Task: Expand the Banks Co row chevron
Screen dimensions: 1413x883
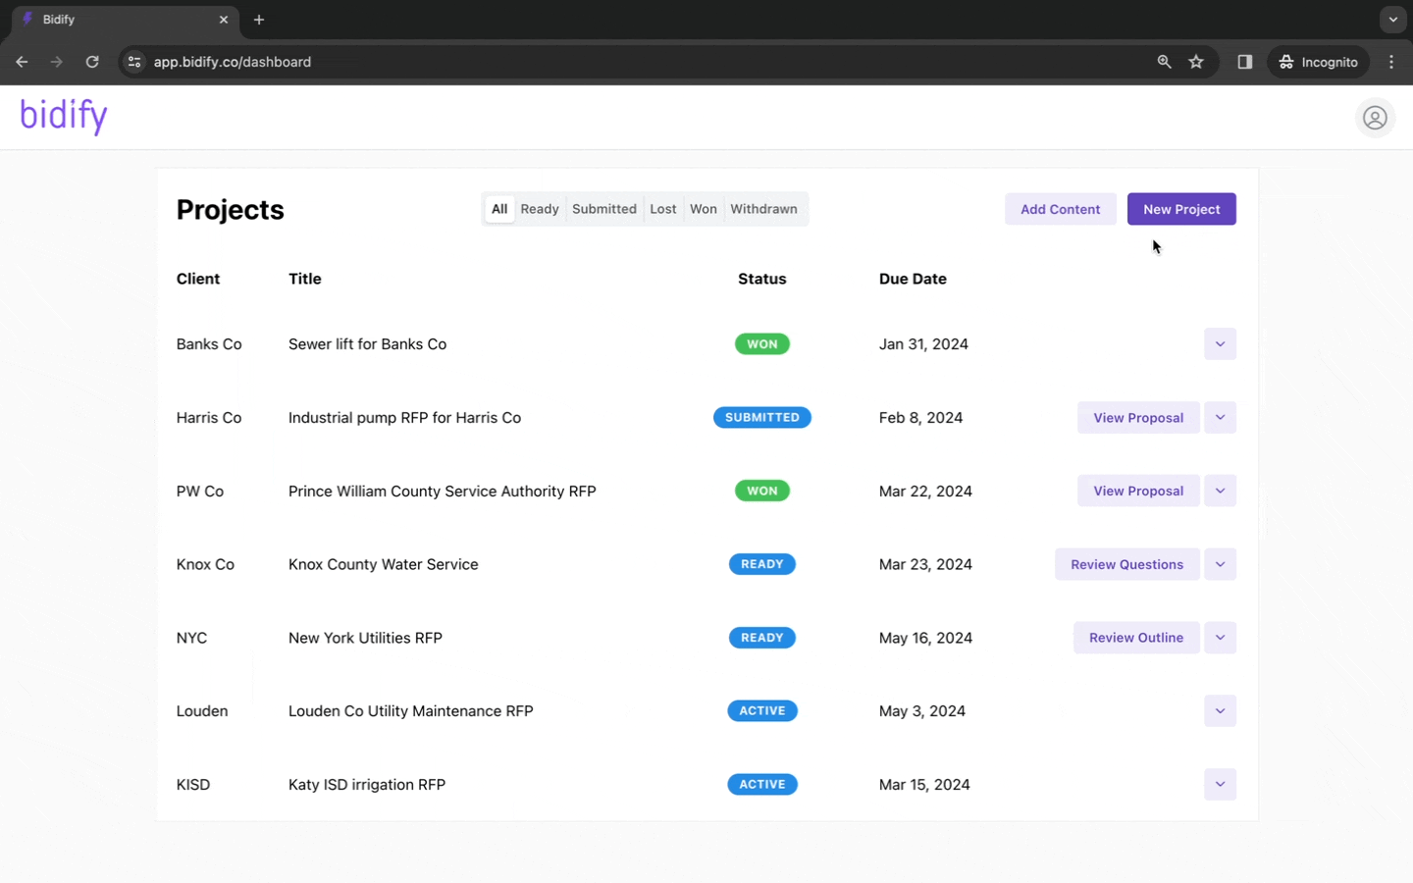Action: tap(1220, 344)
